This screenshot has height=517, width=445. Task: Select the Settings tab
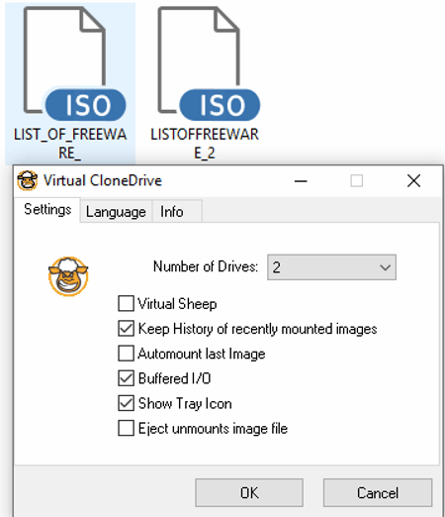[47, 210]
